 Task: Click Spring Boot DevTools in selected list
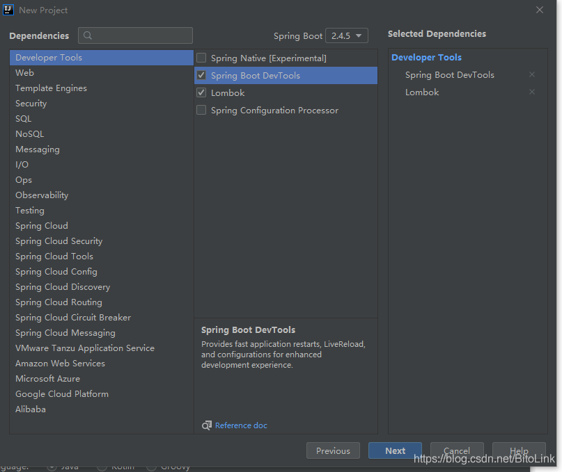click(x=450, y=75)
